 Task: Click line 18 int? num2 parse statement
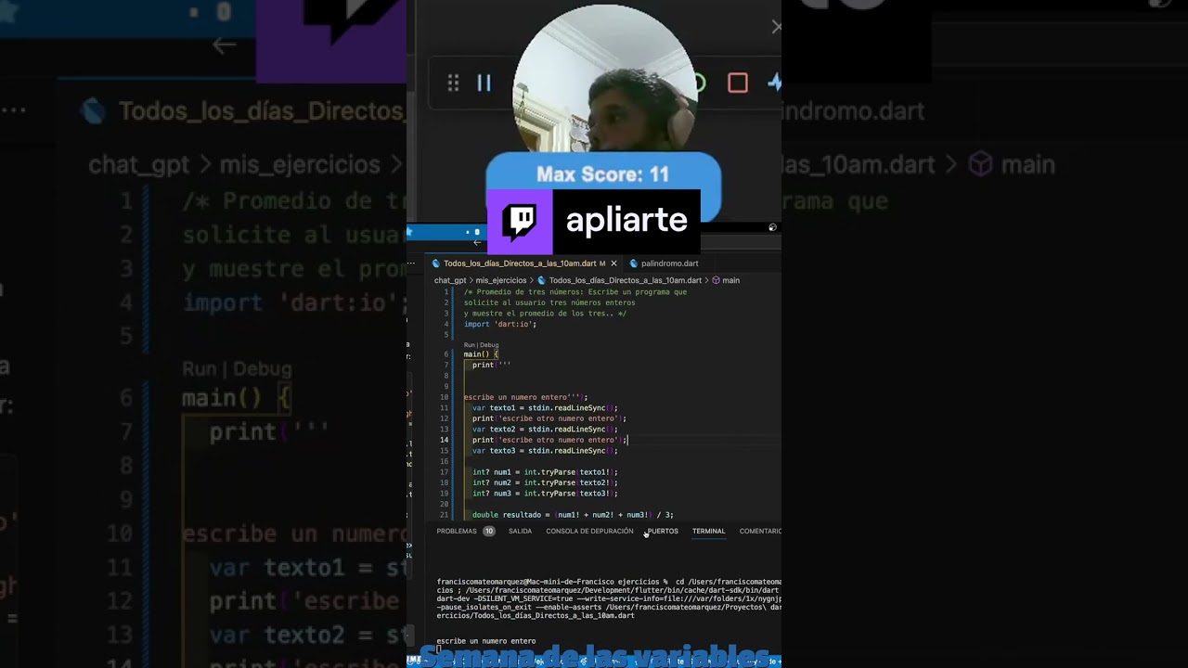(545, 482)
